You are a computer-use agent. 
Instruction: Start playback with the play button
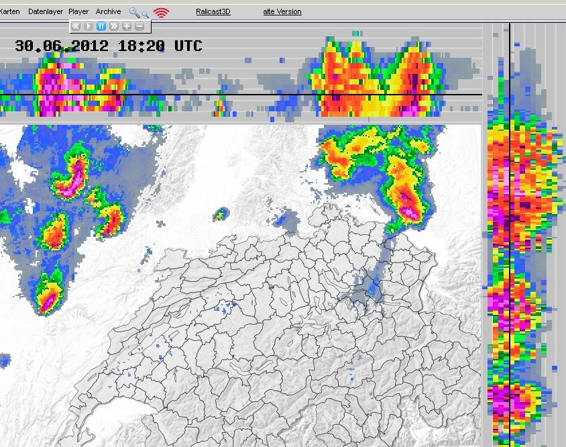88,26
